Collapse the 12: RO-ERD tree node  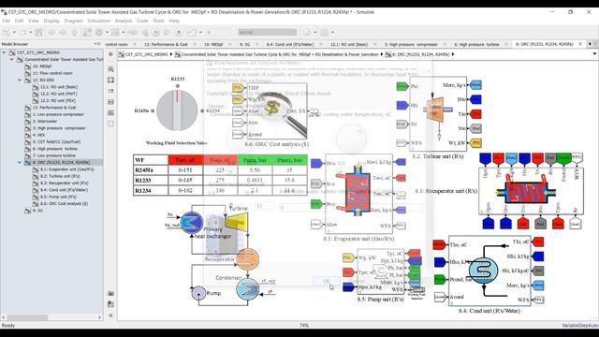[x=20, y=80]
